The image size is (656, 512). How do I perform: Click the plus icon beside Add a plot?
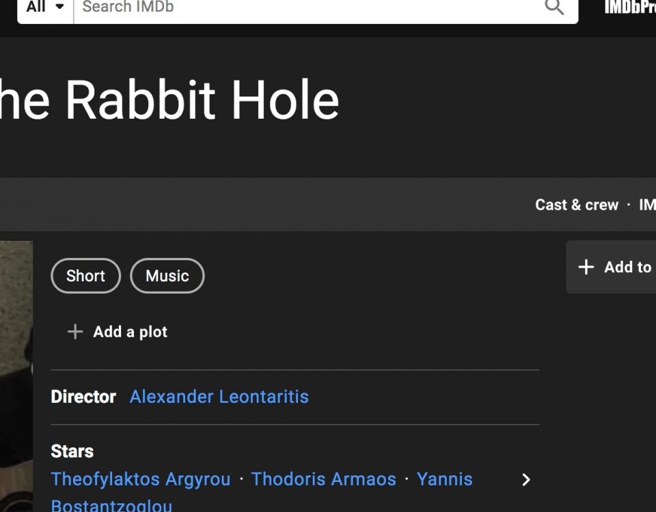74,332
